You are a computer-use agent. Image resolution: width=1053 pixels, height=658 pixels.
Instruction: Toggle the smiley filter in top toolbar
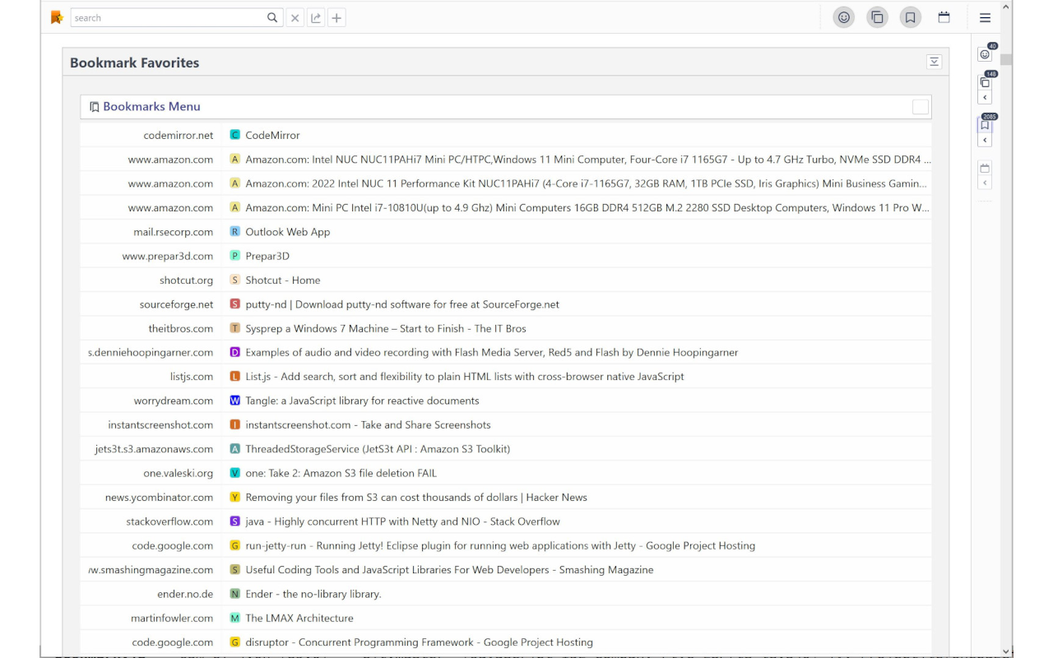pos(843,17)
